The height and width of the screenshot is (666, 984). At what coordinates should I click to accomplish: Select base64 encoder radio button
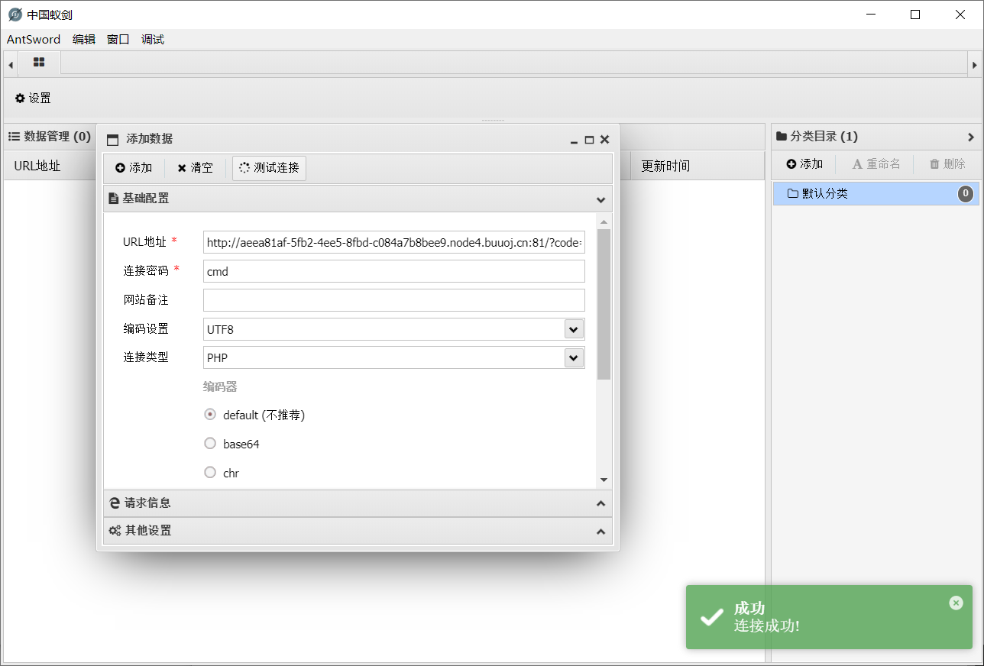210,444
